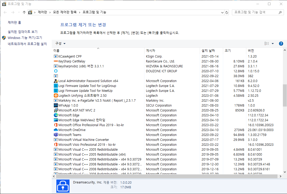This screenshot has height=194, width=287.
Task: Click the DOUZONE ICT GROUP row icon
Action: click(56, 71)
